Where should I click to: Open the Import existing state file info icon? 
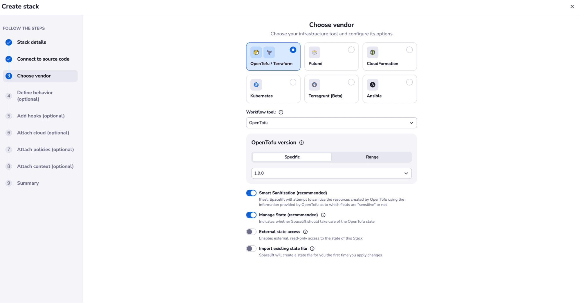pos(312,248)
